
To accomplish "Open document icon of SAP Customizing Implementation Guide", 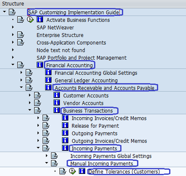I will point(12,12).
